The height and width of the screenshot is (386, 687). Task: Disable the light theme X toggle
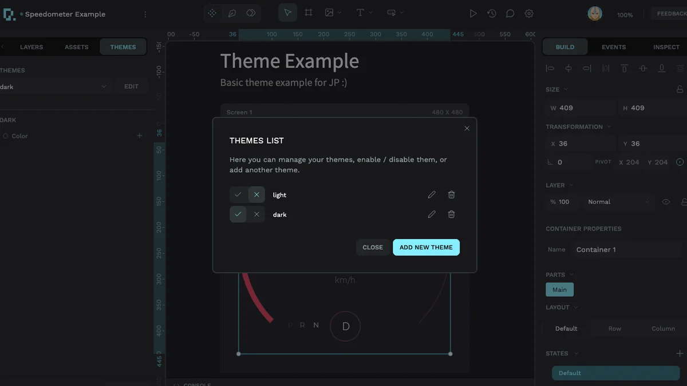pos(256,195)
